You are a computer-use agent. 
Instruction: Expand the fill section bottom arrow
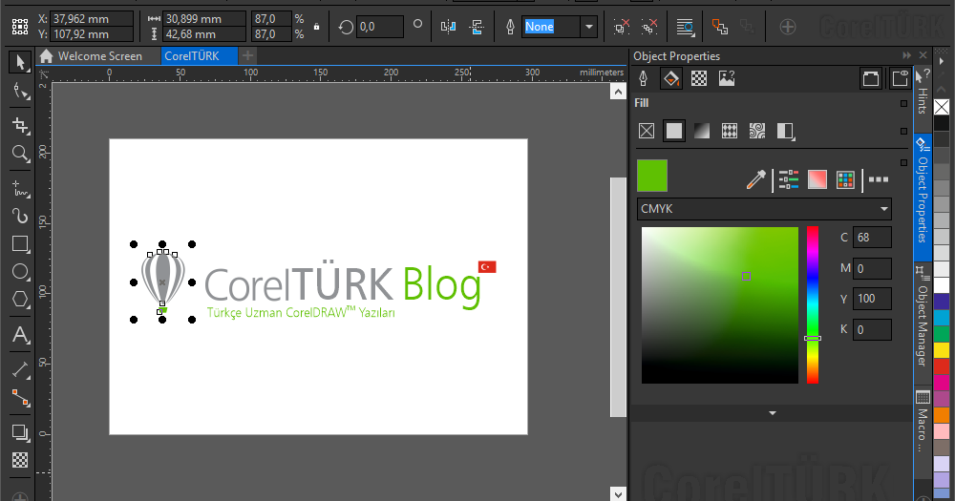click(x=773, y=413)
